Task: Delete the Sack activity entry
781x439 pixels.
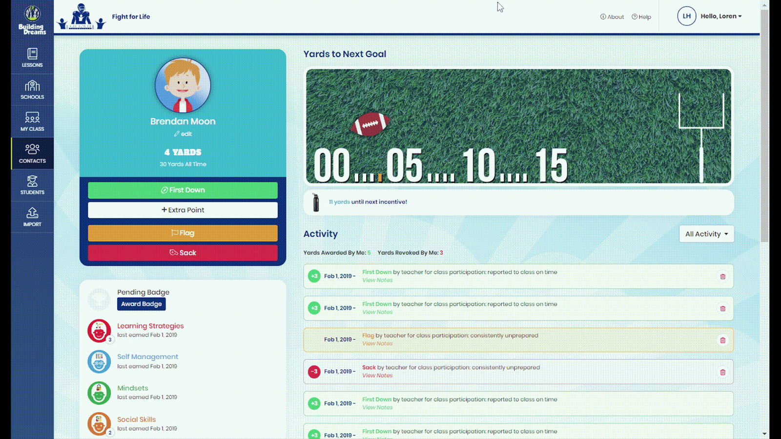Action: [x=722, y=372]
